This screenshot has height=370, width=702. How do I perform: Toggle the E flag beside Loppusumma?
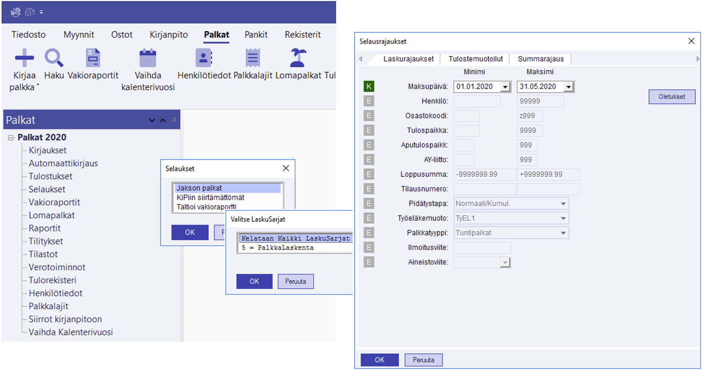point(368,174)
